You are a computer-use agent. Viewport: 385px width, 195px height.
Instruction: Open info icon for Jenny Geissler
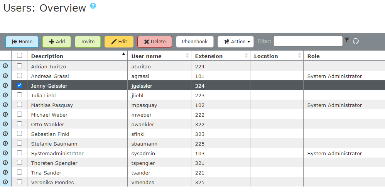click(x=5, y=85)
